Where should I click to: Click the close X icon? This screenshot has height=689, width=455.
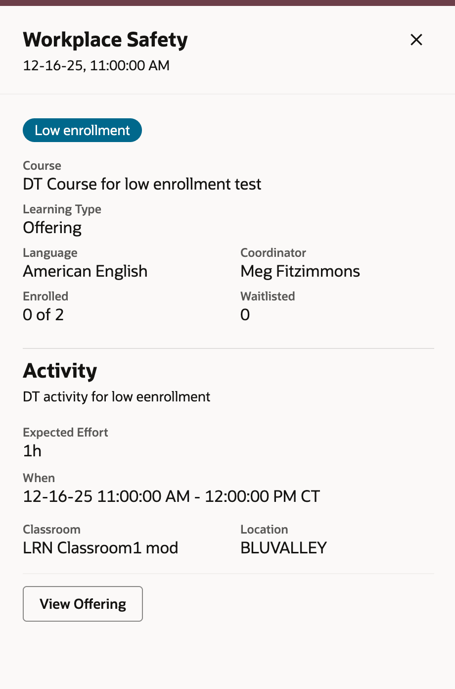tap(416, 40)
